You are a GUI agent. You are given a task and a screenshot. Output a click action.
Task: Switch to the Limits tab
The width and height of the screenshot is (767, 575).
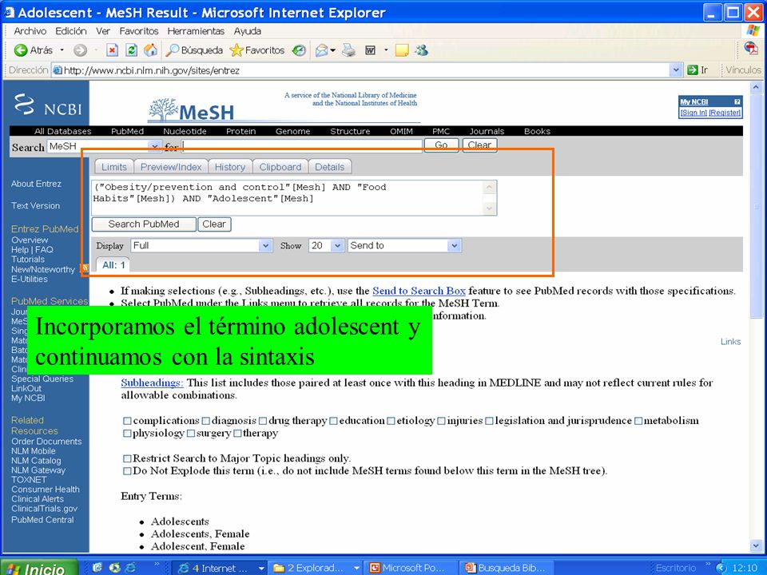(114, 167)
